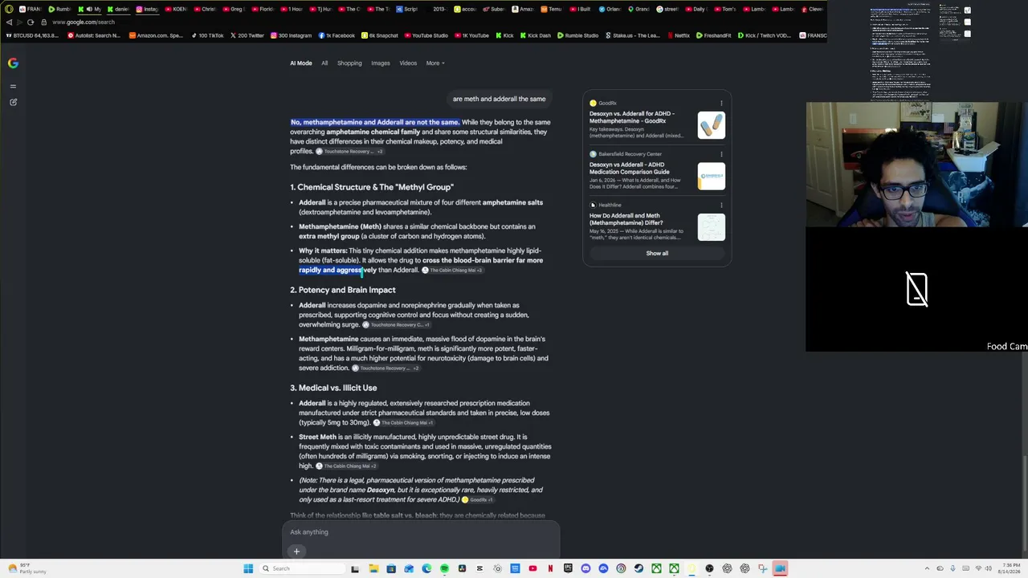Viewport: 1028px width, 578px height.
Task: Open Desoxyn vs. Adderall for ADHD GoodRx link
Action: pyautogui.click(x=632, y=117)
